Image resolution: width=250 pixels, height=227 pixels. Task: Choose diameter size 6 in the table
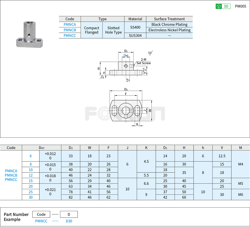[x=31, y=156]
